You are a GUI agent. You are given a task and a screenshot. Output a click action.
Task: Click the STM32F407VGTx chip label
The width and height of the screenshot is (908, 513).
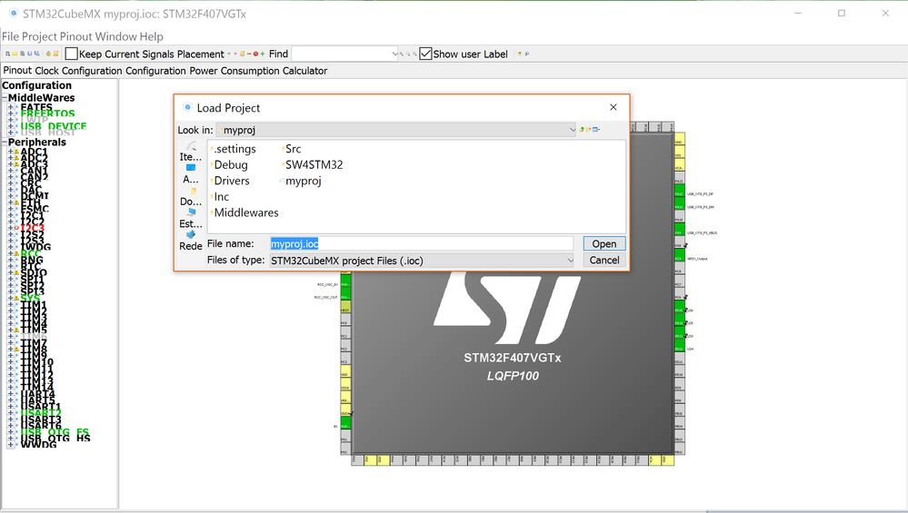(513, 358)
